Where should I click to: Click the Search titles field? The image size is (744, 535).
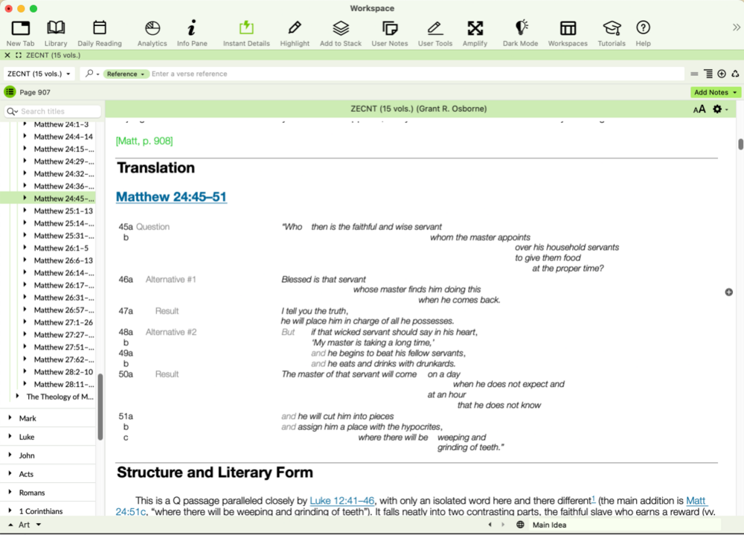[53, 111]
